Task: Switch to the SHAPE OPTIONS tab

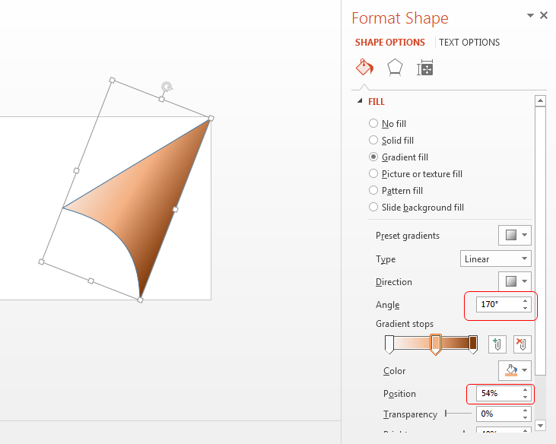Action: 389,43
